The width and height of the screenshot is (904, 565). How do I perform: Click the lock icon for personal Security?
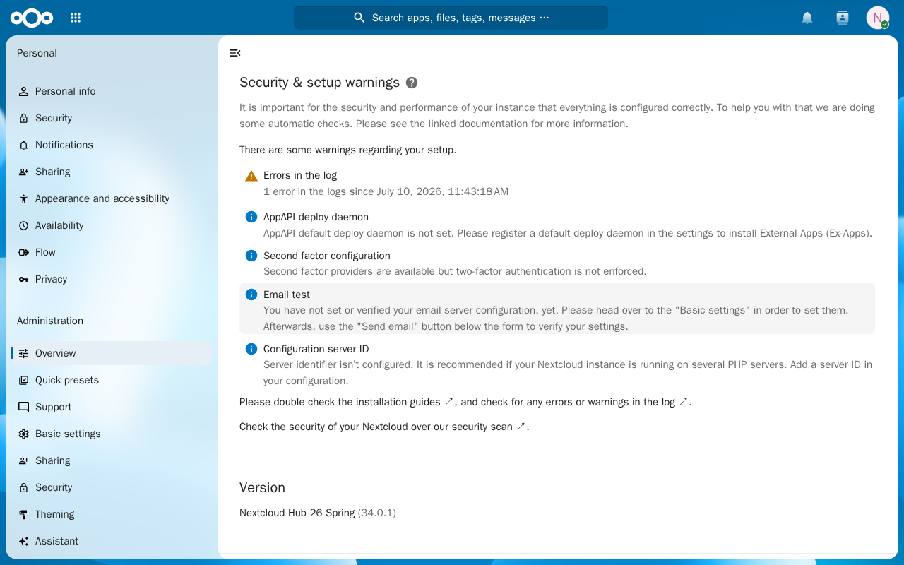tap(24, 118)
